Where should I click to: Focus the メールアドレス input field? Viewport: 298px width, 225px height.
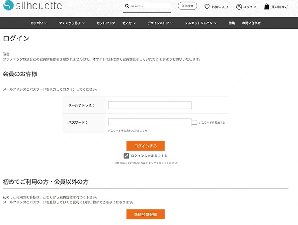pos(149,105)
